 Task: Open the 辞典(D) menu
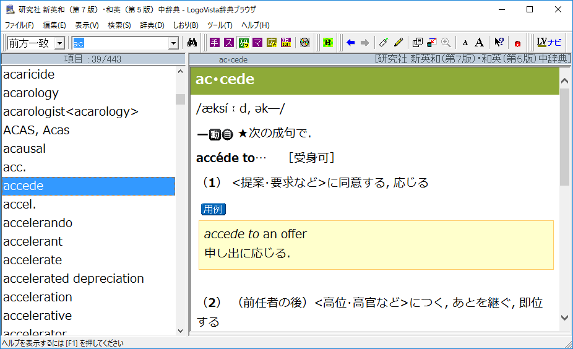pos(152,25)
